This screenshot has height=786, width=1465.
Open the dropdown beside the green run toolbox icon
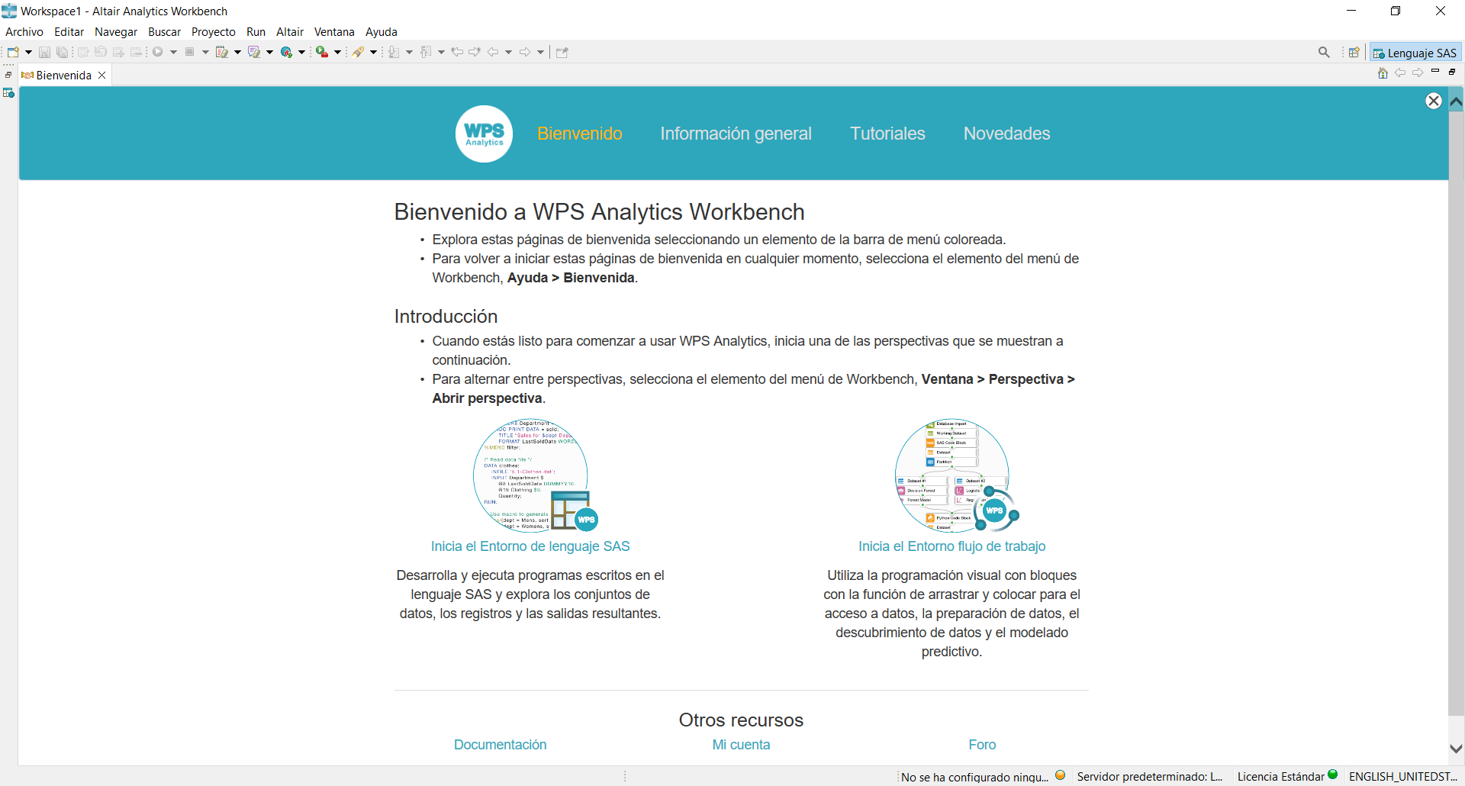(337, 52)
